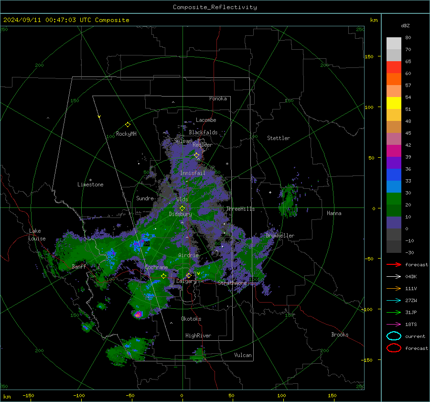Select the darkest gray swatch above -30
Viewport: 430px width, 402px height.
pyautogui.click(x=394, y=247)
